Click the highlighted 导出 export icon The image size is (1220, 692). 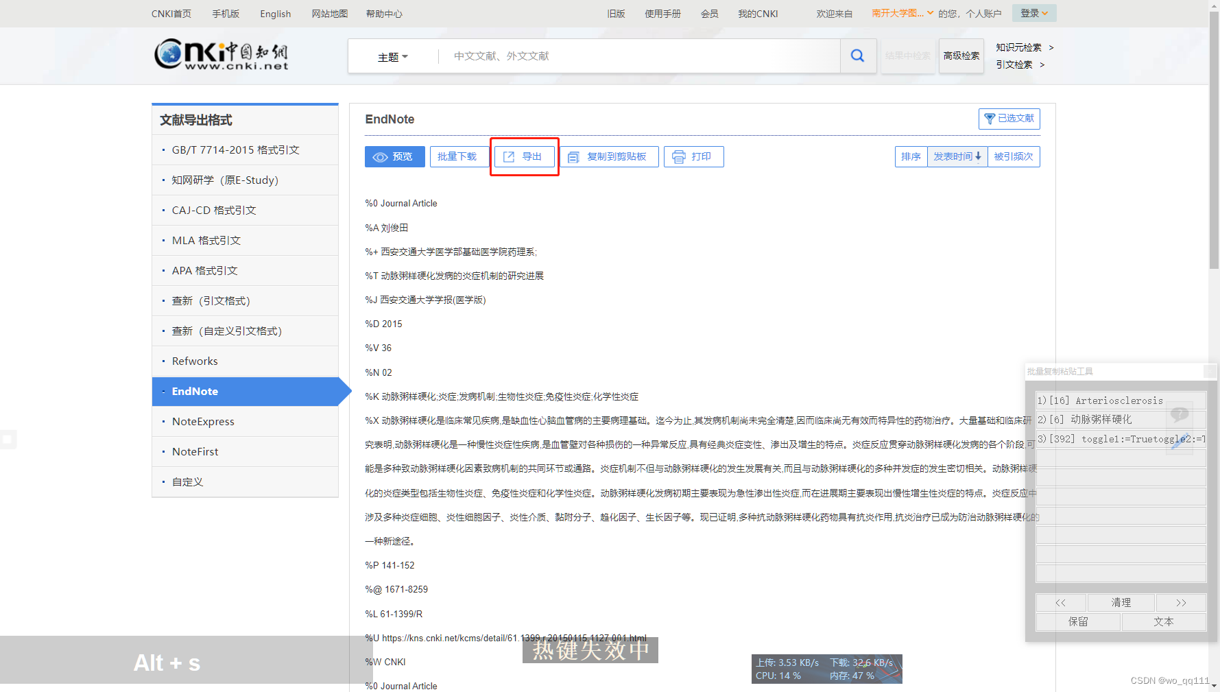(509, 156)
